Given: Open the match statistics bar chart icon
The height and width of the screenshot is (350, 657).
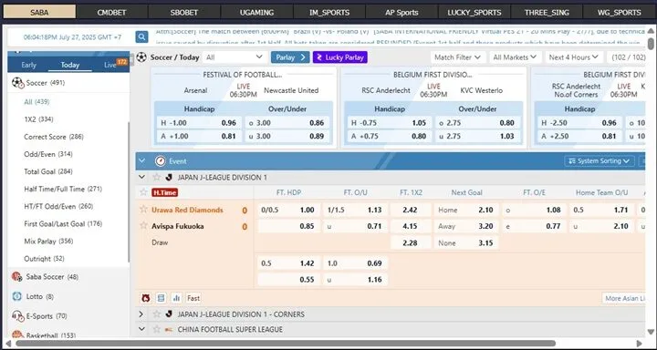Looking at the screenshot, I should (176, 298).
